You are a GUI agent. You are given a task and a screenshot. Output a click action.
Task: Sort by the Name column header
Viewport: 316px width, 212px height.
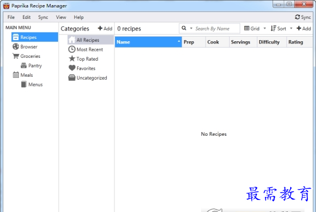(148, 42)
